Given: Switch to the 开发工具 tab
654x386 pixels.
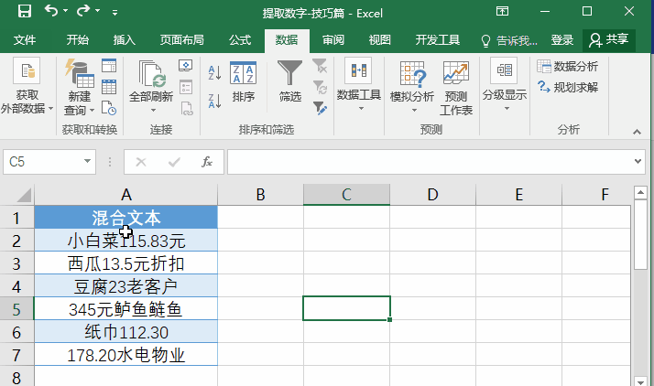Looking at the screenshot, I should point(438,40).
